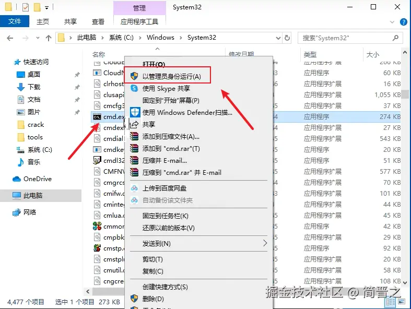Screen dimensions: 411x309
Task: Open the Help question mark icon
Action: tap(404, 22)
